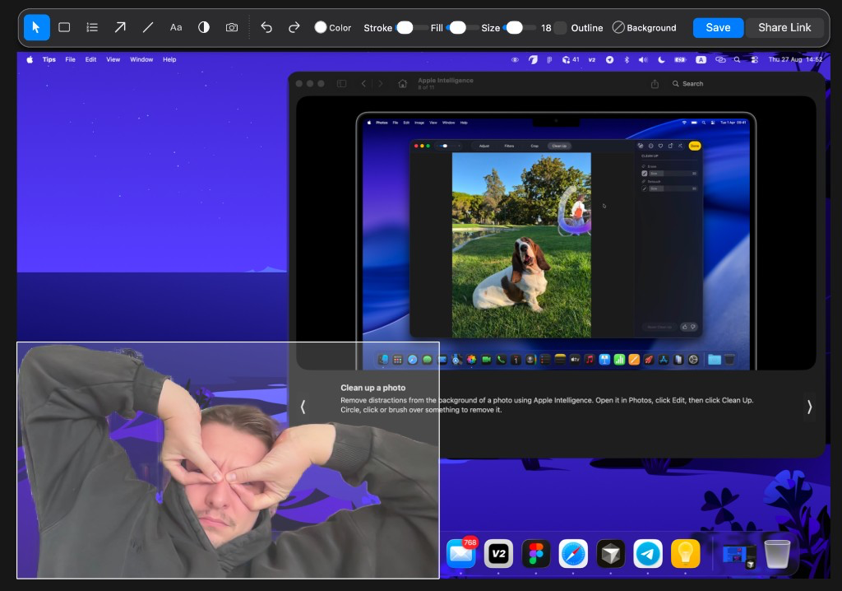The width and height of the screenshot is (842, 591).
Task: Click the home icon in Tips
Action: point(402,83)
